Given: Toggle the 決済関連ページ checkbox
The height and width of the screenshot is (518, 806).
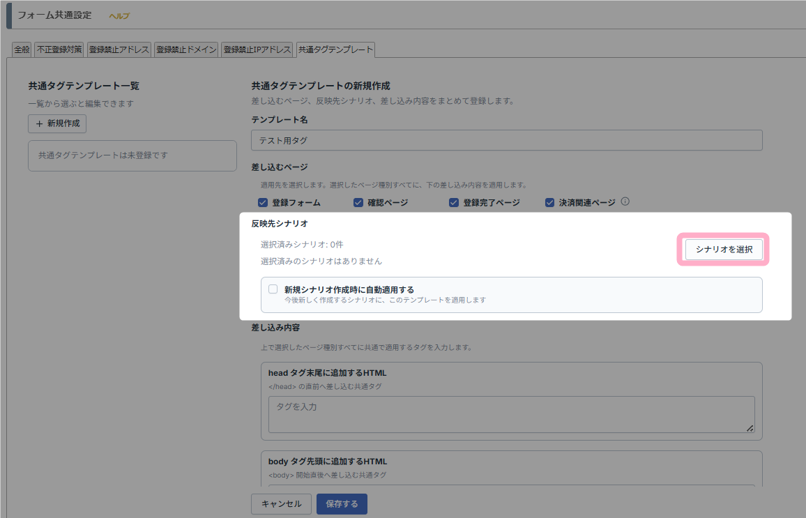Looking at the screenshot, I should (x=549, y=202).
